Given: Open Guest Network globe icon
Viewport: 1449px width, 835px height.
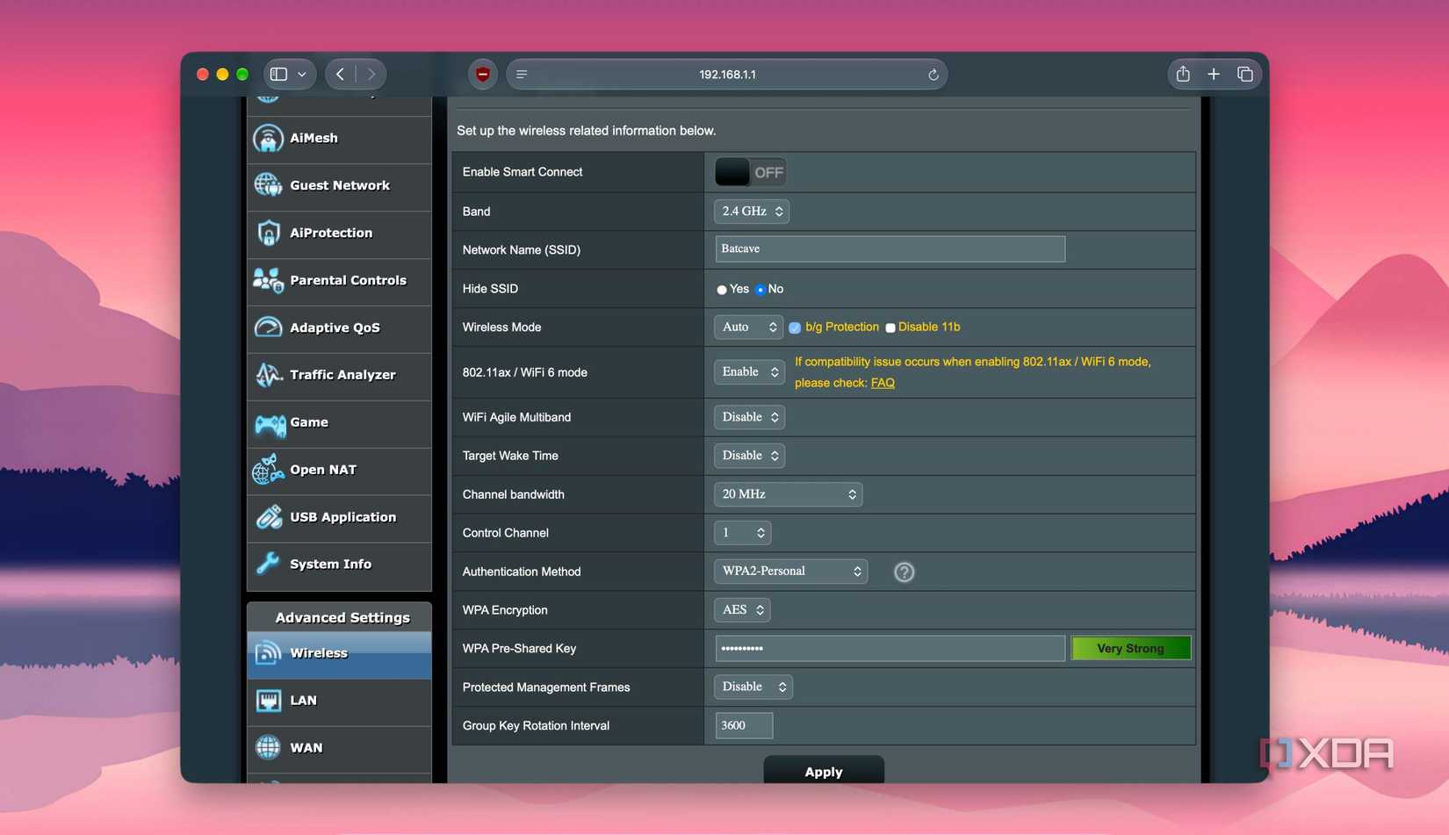Looking at the screenshot, I should [268, 185].
